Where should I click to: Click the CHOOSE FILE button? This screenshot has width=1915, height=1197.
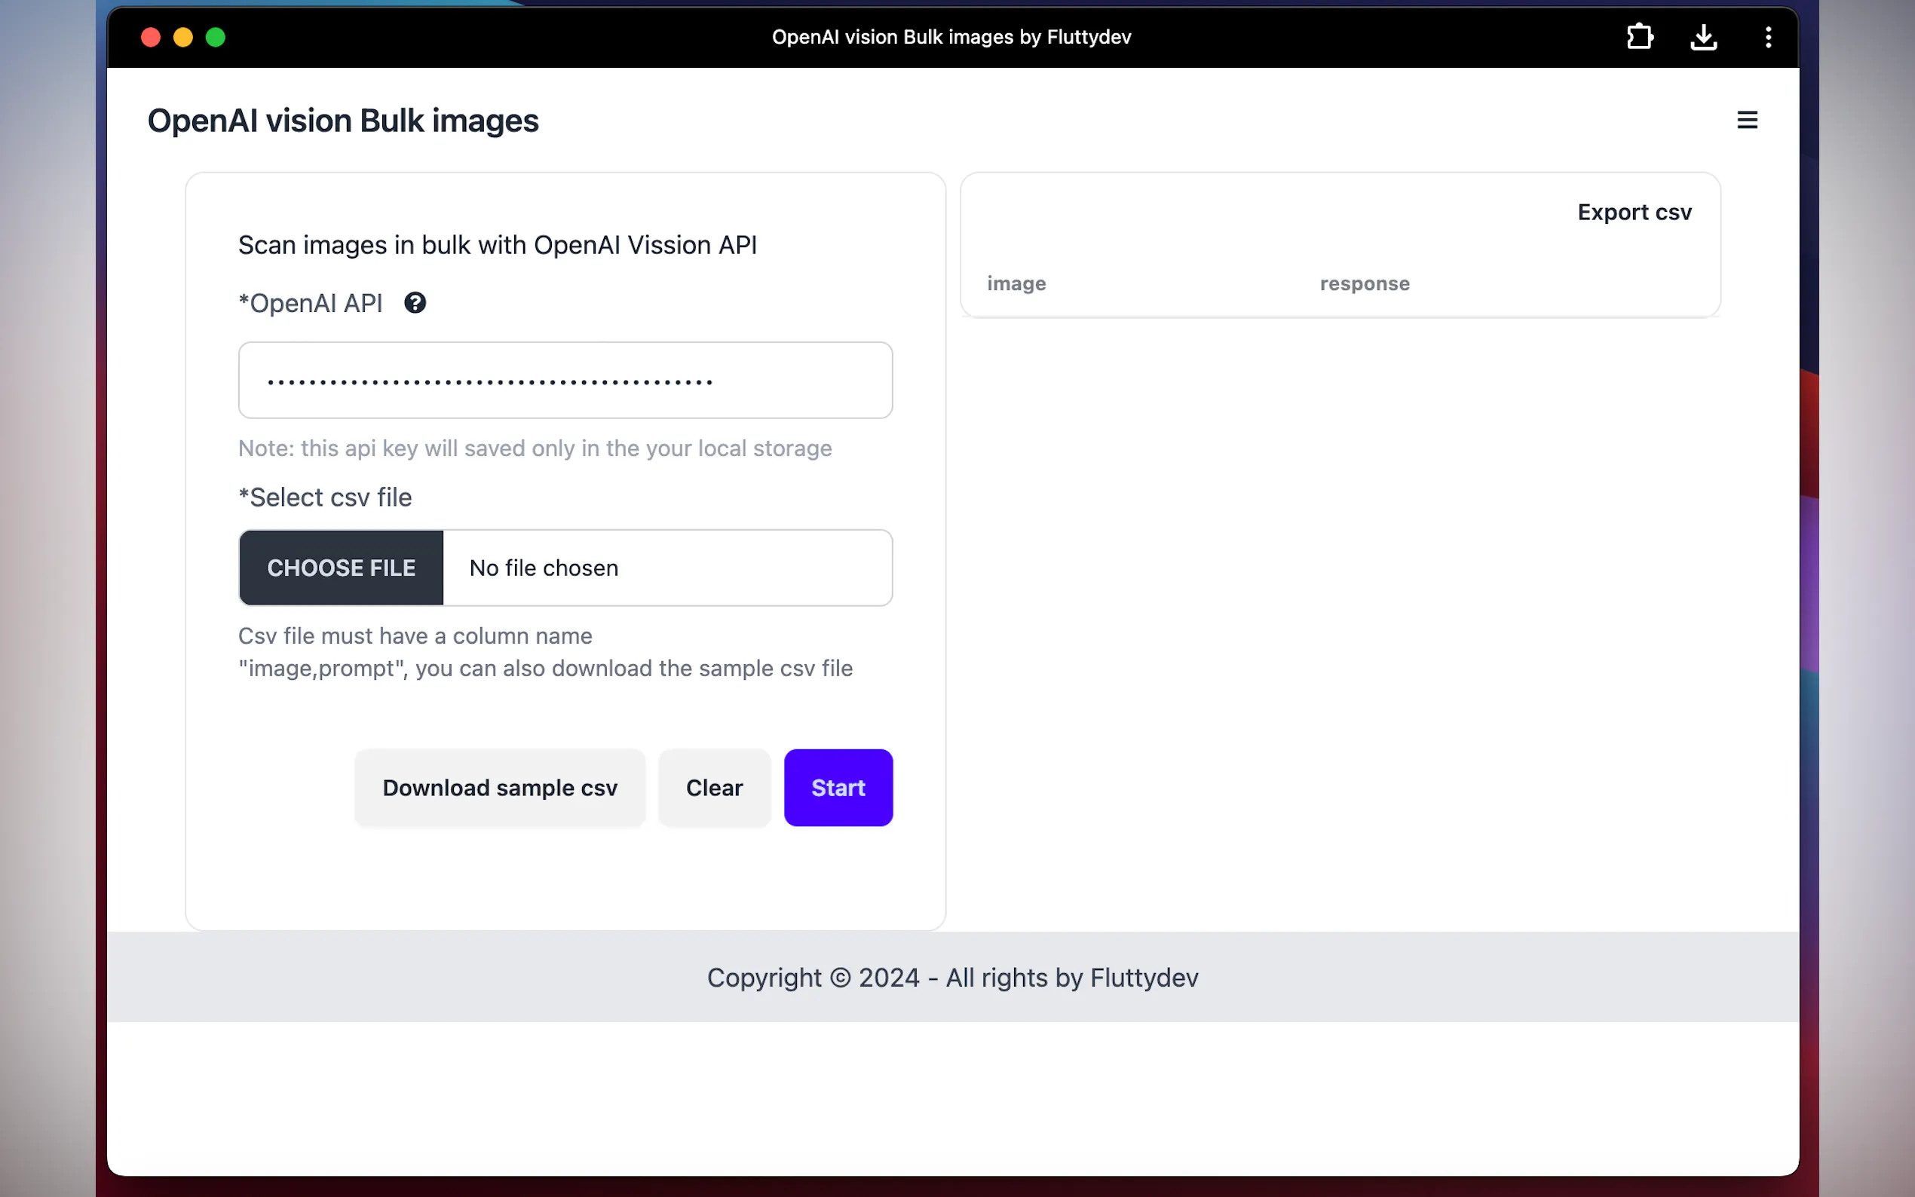tap(342, 568)
